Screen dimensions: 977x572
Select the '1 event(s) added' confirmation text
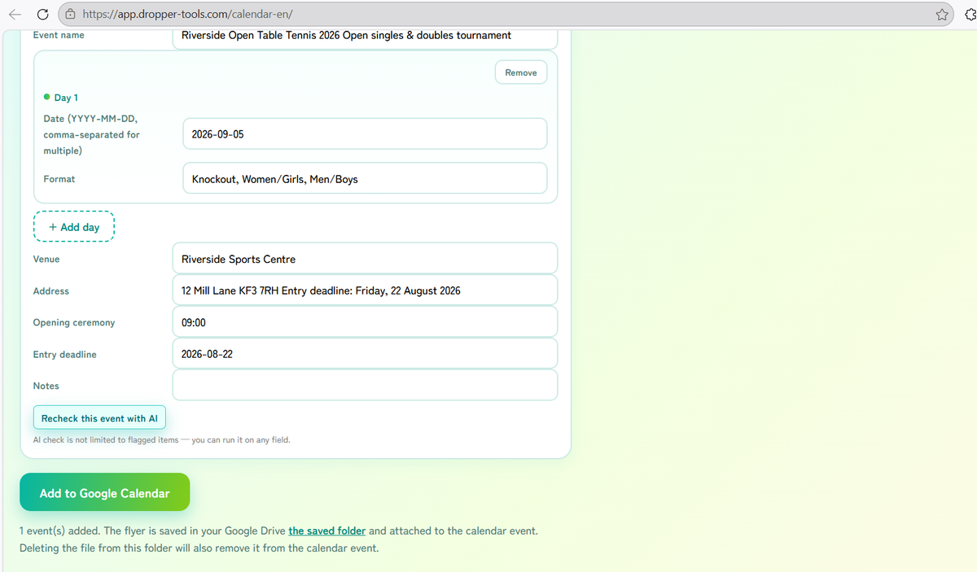pyautogui.click(x=279, y=539)
